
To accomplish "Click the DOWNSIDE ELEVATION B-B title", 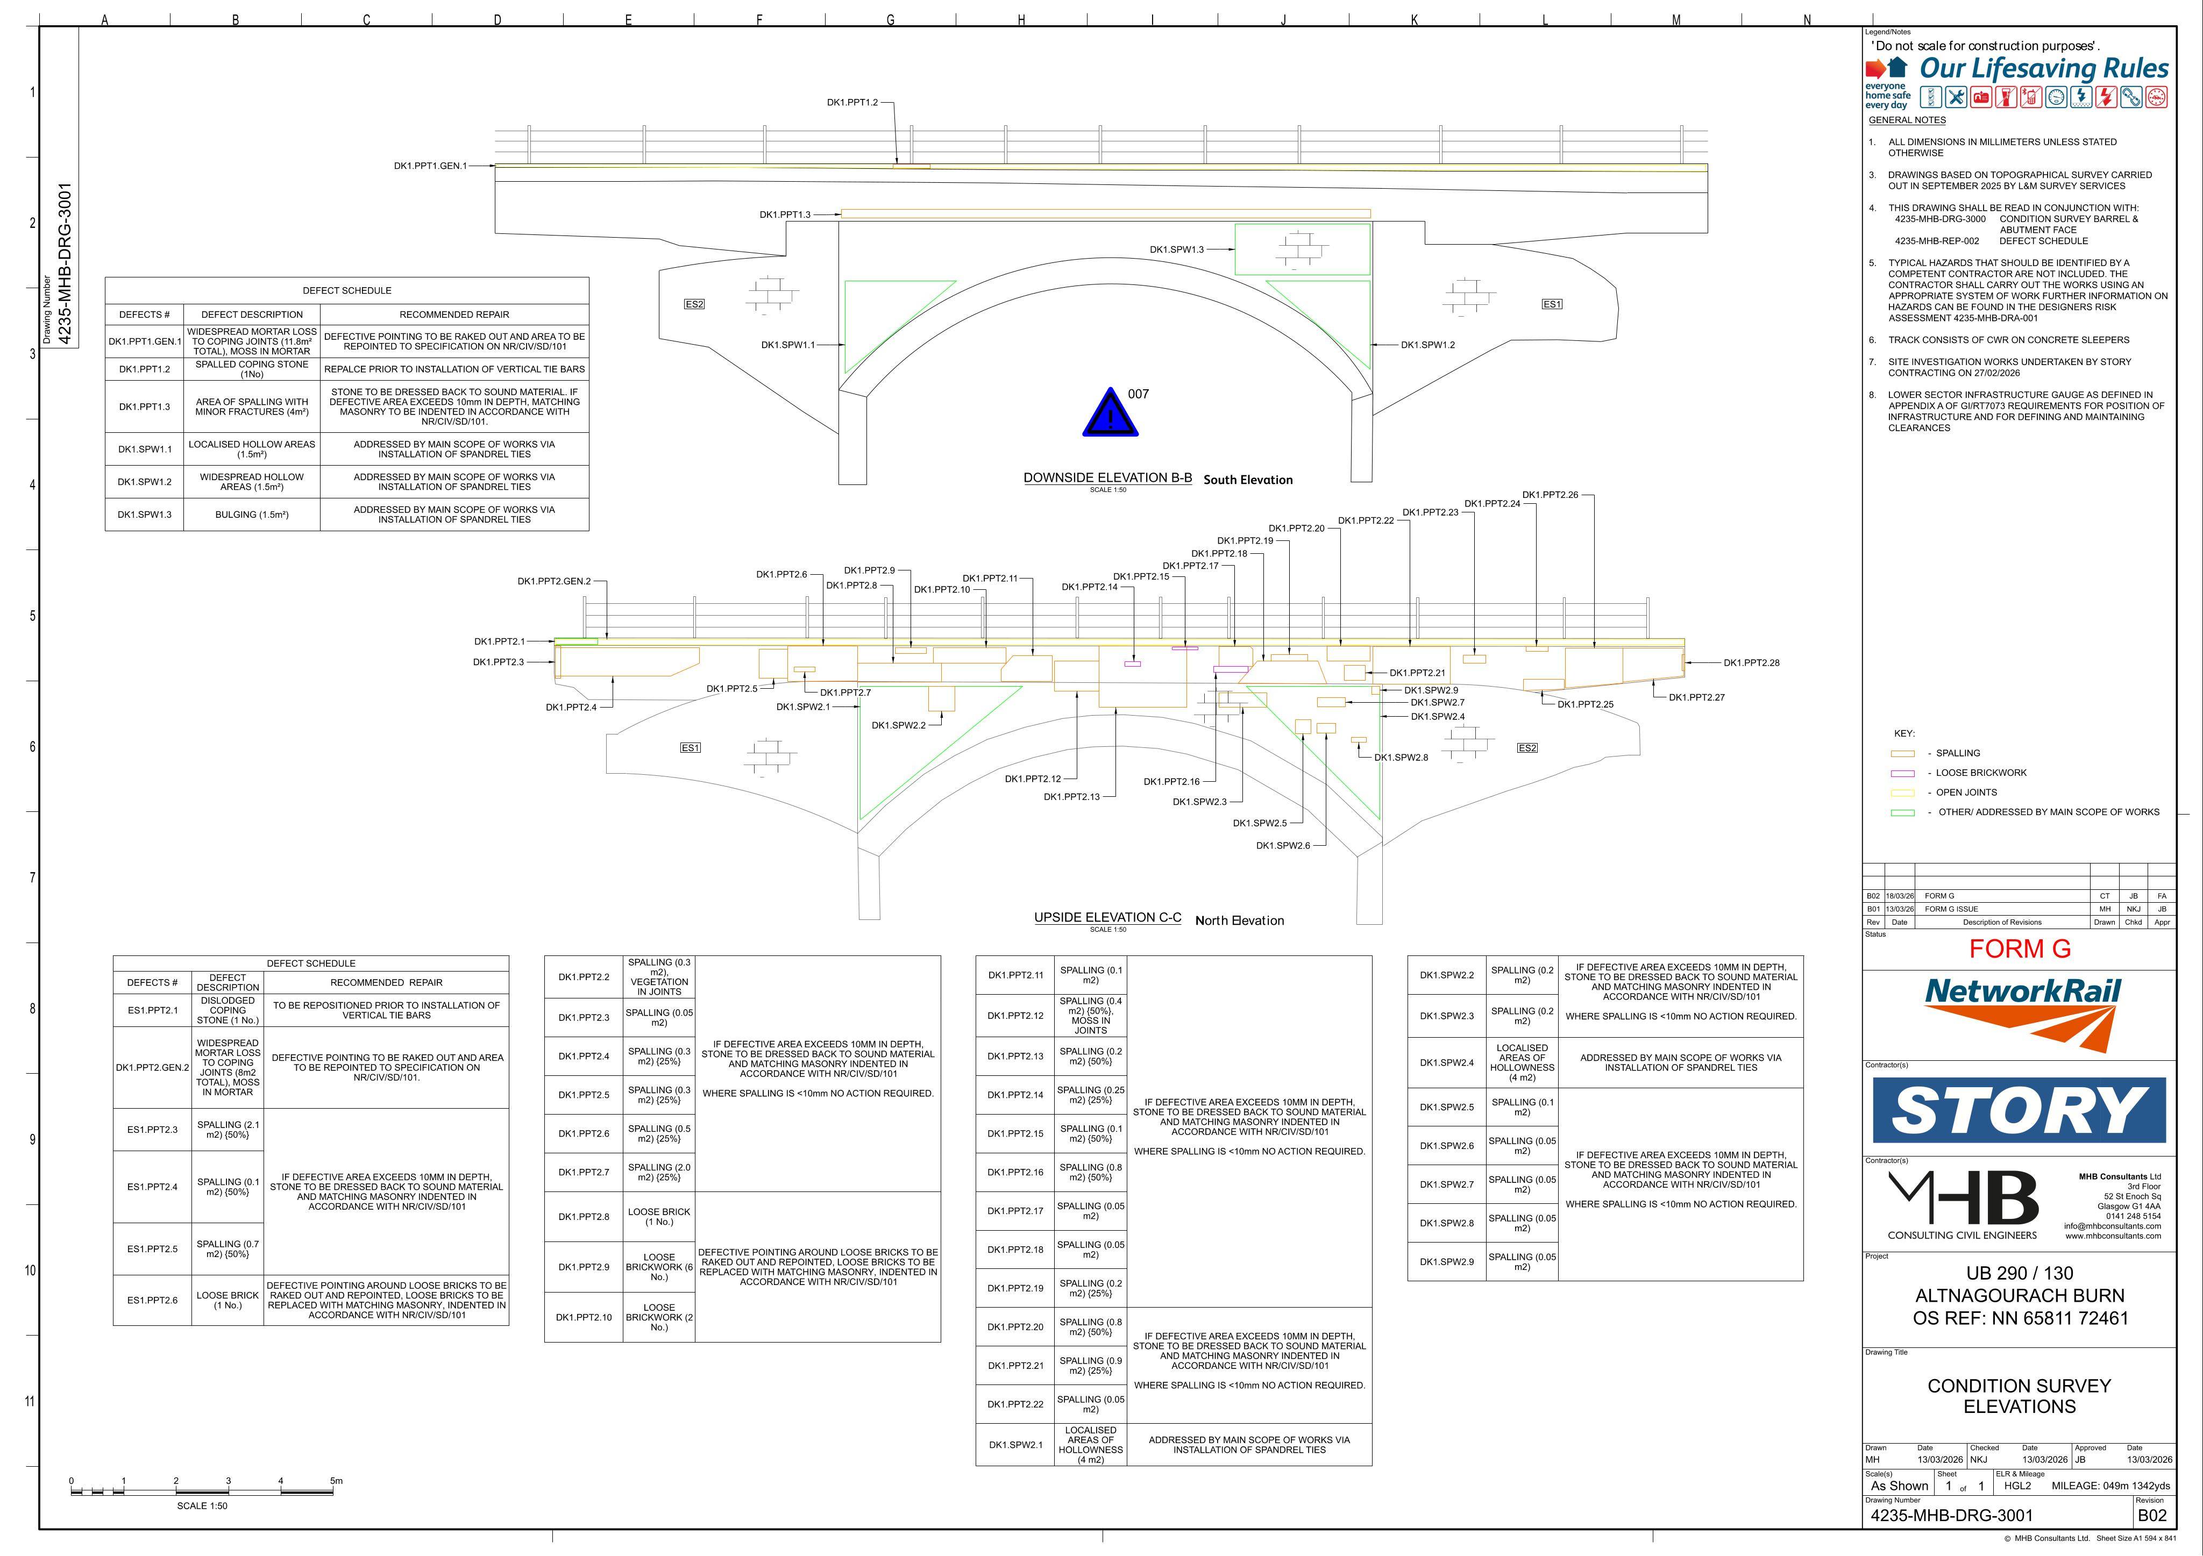I will pyautogui.click(x=1107, y=478).
